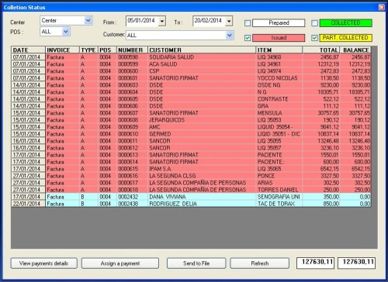Viewport: 388px width, 282px height.
Task: Click the date cell 22/01/2014
Action: 29,204
